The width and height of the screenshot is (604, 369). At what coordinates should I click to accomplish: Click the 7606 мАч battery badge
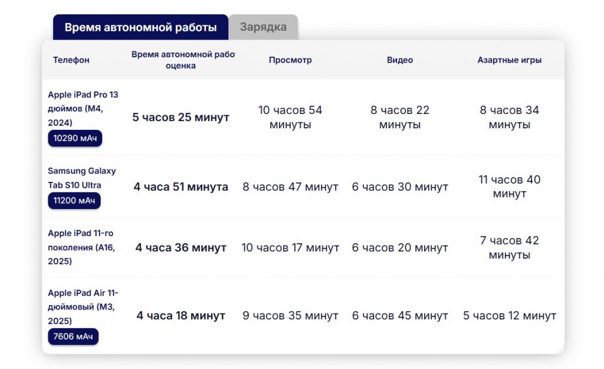coord(73,337)
